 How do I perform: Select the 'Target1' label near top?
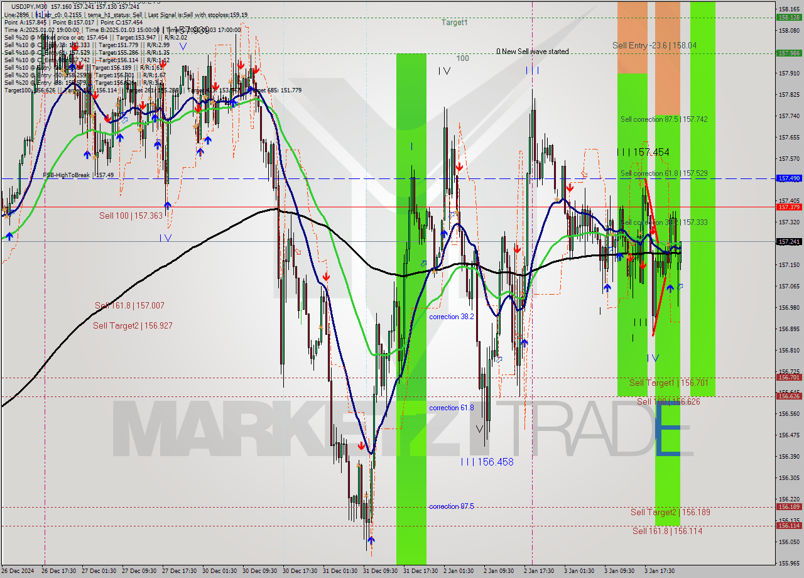(454, 23)
